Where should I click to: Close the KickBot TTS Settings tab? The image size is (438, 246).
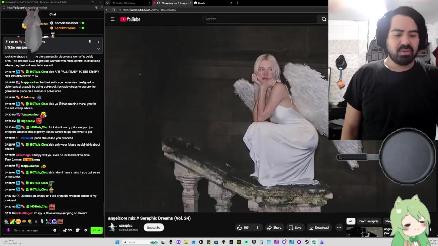[149, 3]
